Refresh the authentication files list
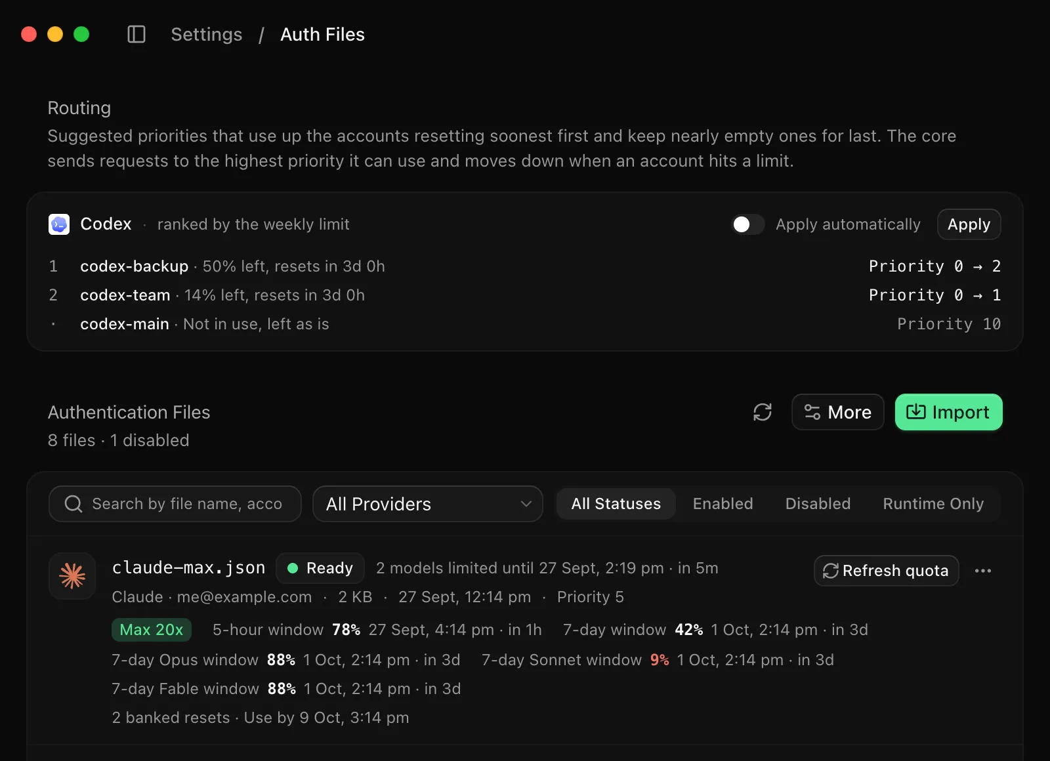This screenshot has height=761, width=1050. (763, 412)
